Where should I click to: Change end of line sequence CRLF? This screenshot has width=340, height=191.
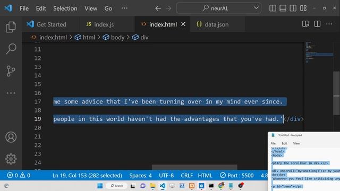pos(186,175)
